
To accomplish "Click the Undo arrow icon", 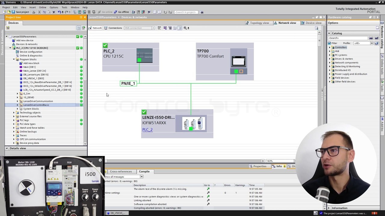I will (59, 12).
